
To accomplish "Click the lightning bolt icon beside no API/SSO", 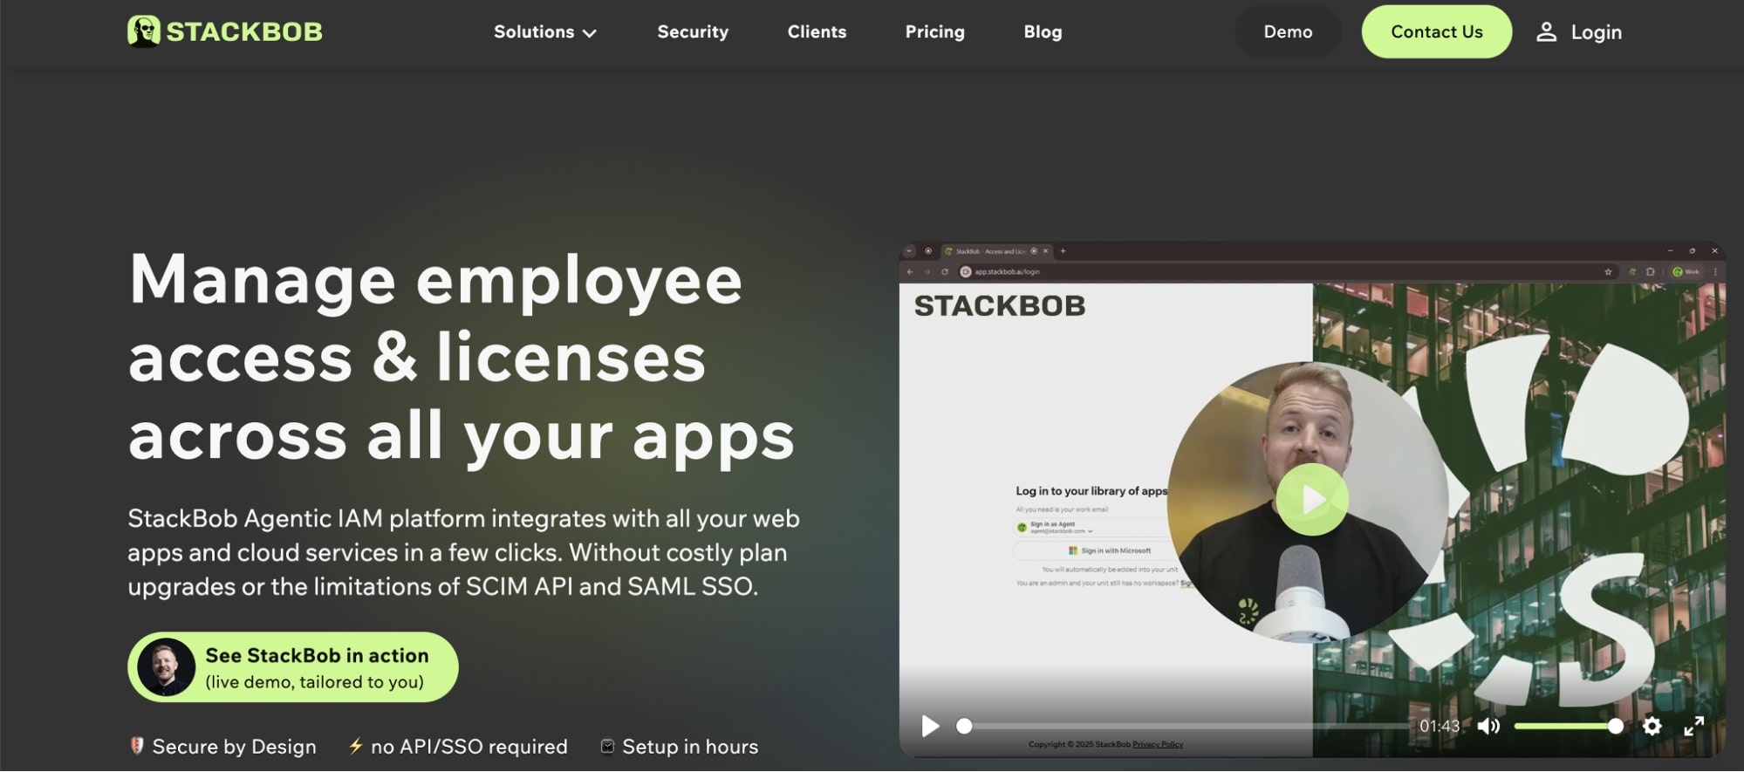I will [x=355, y=746].
